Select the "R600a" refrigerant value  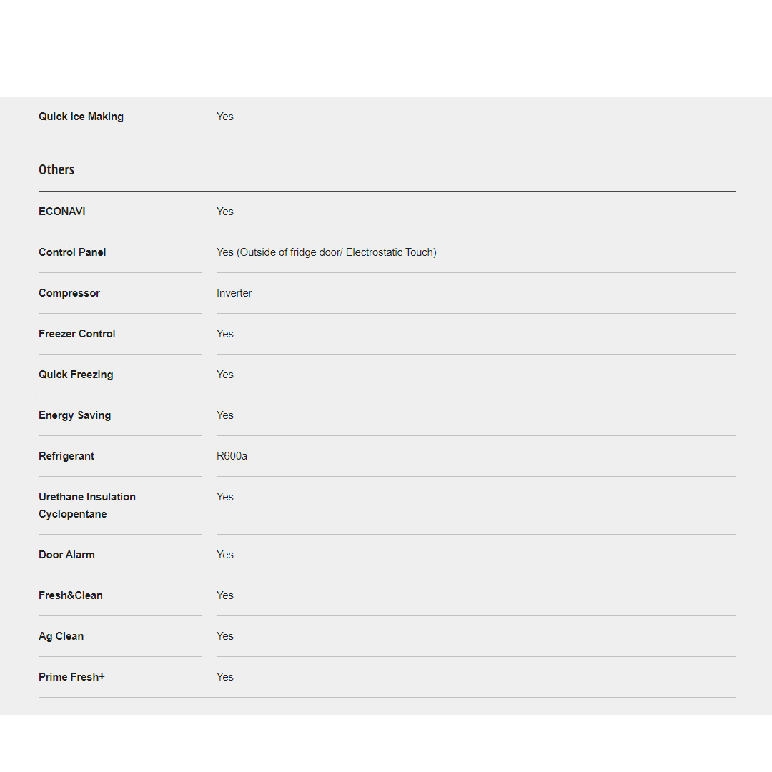[x=232, y=456]
